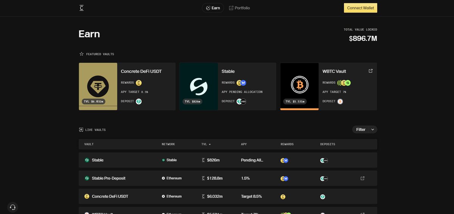Click the APY TARGET 7% label on WBTC card
454x214 pixels.
click(x=334, y=92)
